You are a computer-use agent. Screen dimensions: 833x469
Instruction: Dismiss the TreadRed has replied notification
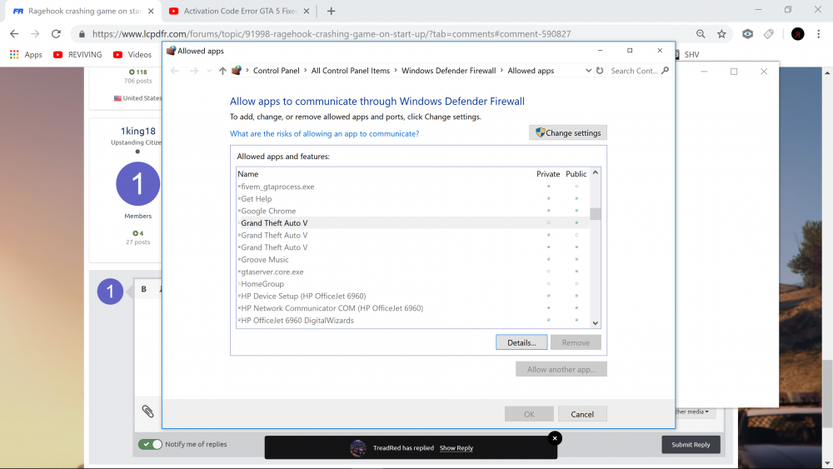[x=555, y=438]
